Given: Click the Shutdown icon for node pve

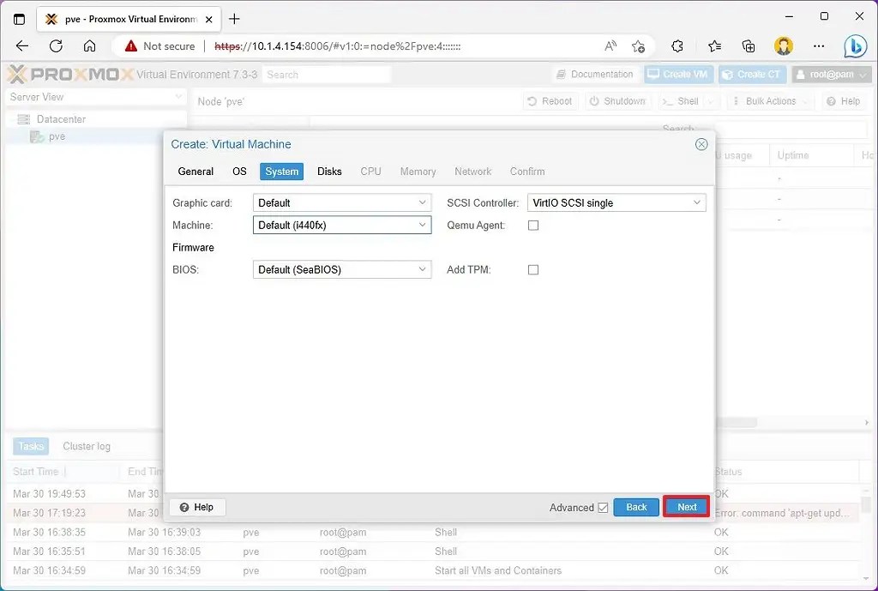Looking at the screenshot, I should 616,100.
